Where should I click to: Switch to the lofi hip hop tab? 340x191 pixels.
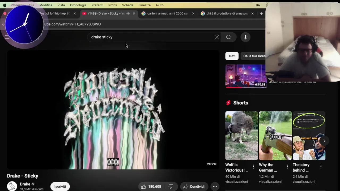[x=55, y=13]
